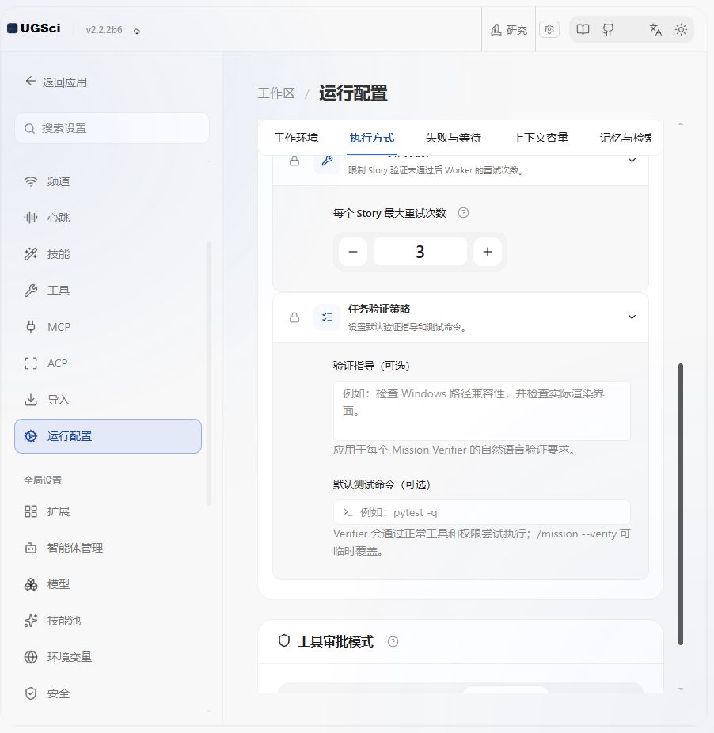Open the GitHub icon in top bar

[608, 30]
